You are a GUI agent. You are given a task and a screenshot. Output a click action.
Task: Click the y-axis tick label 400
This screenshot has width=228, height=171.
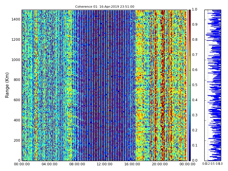[17, 120]
